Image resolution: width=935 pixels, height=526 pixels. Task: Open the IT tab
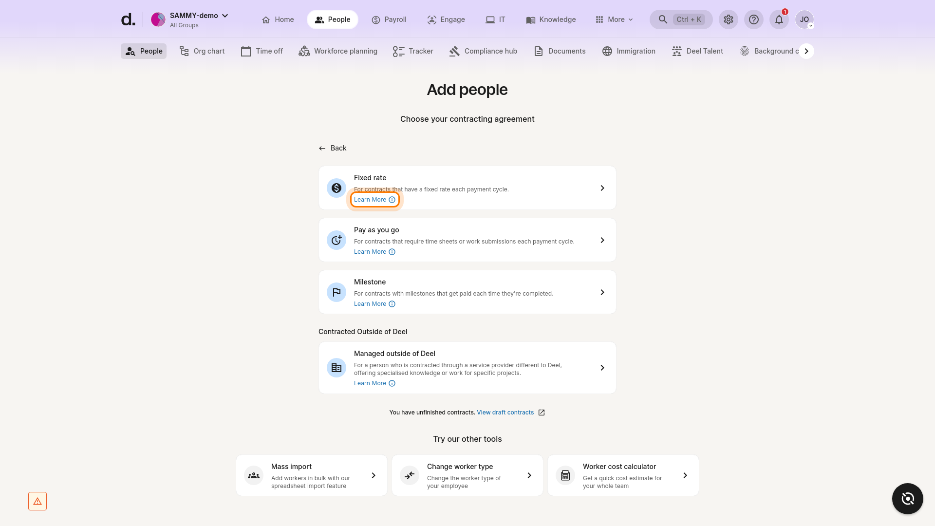(x=495, y=19)
